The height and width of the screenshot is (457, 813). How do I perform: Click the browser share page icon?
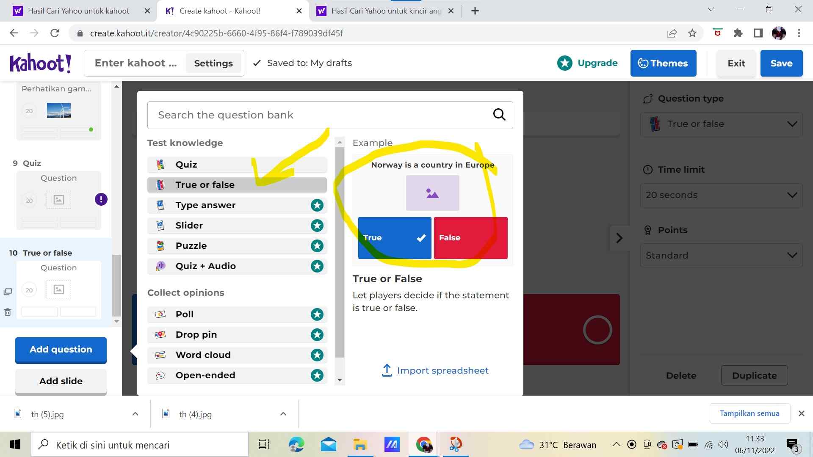click(672, 33)
